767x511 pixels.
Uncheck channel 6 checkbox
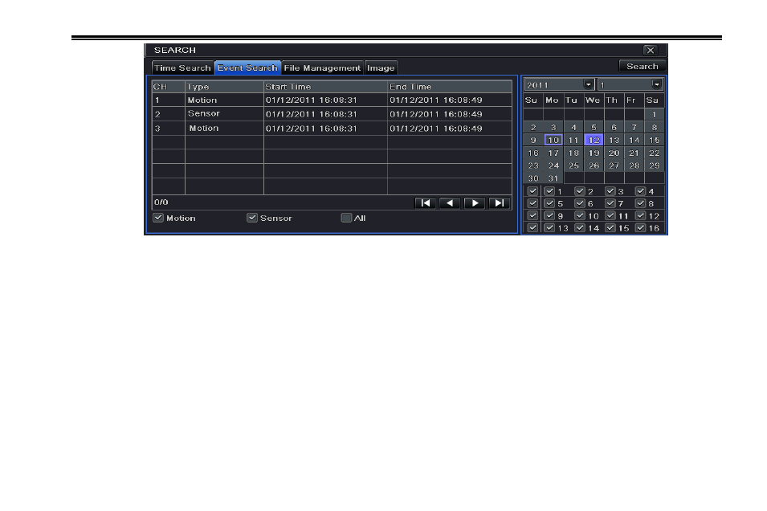[580, 203]
